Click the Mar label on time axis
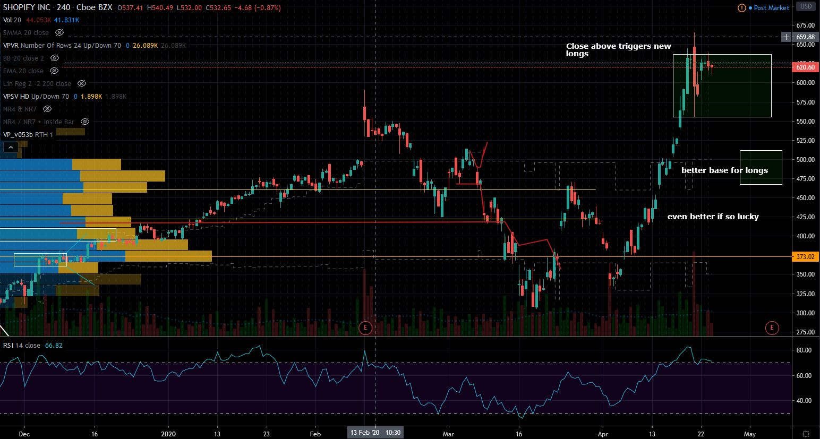Image resolution: width=820 pixels, height=439 pixels. point(448,434)
